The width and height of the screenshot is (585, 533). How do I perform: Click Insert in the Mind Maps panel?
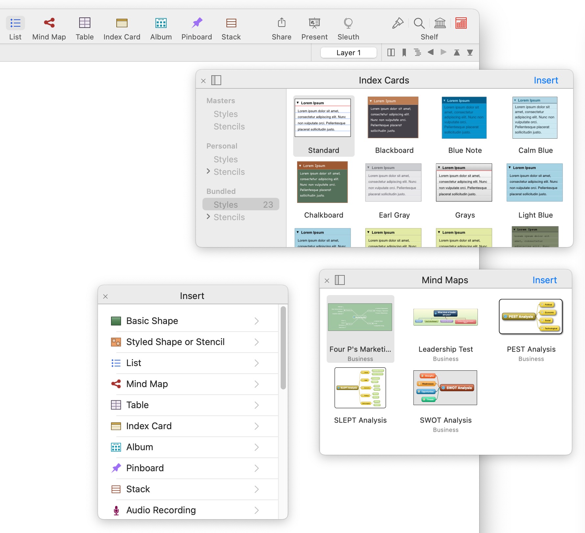tap(544, 280)
